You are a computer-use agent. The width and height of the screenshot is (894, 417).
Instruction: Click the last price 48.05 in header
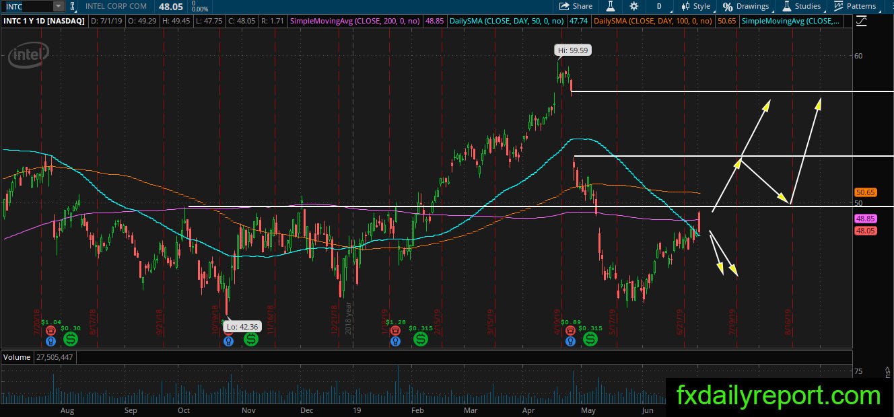pyautogui.click(x=172, y=6)
